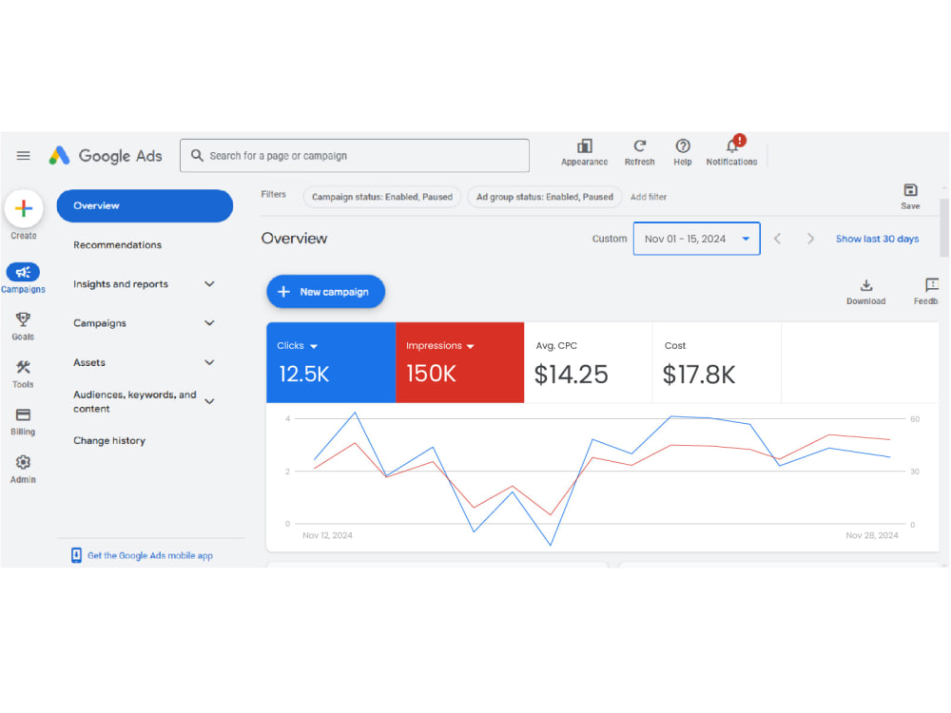Open the hamburger main menu
The image size is (951, 713).
(23, 156)
